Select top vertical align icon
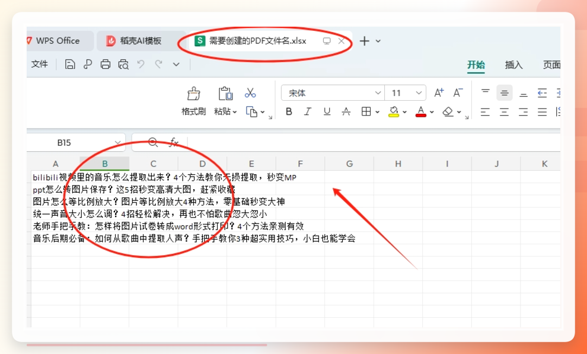Image resolution: width=587 pixels, height=354 pixels. [x=485, y=93]
